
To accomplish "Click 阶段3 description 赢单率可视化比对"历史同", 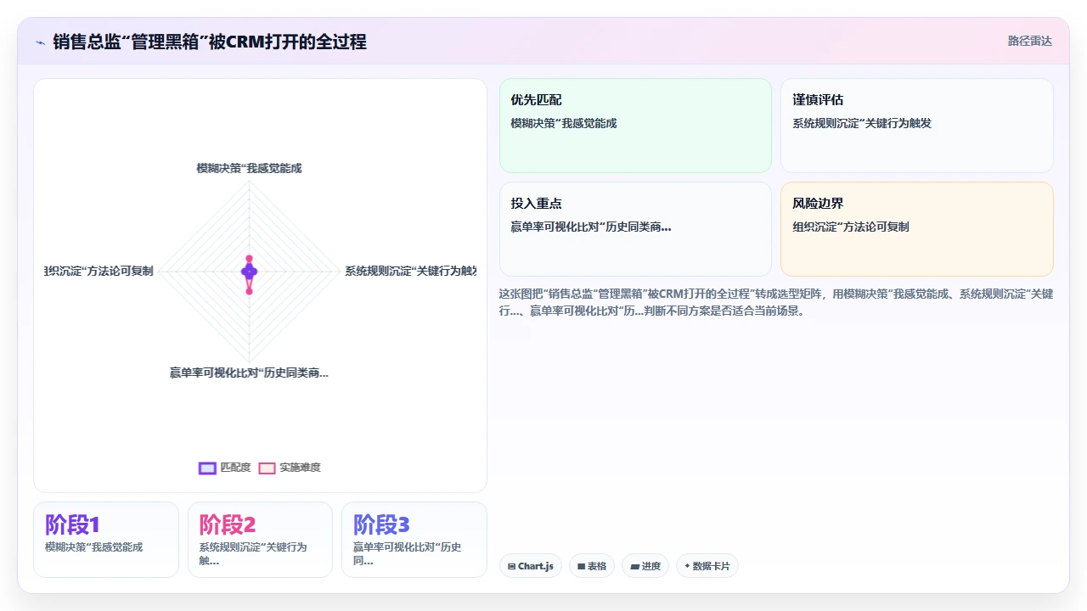I will [408, 553].
